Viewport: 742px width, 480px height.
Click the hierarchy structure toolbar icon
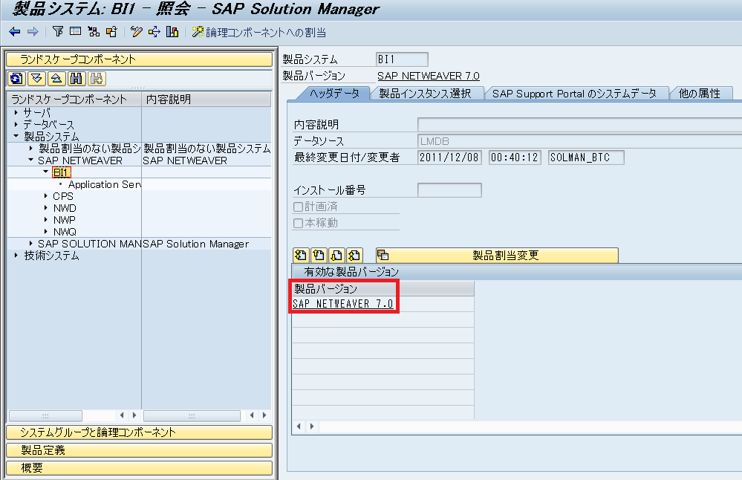94,32
